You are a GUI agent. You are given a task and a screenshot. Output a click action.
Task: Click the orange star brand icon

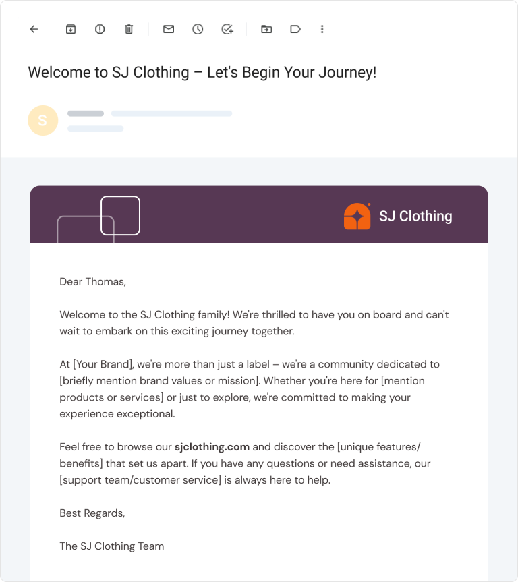[x=355, y=216]
